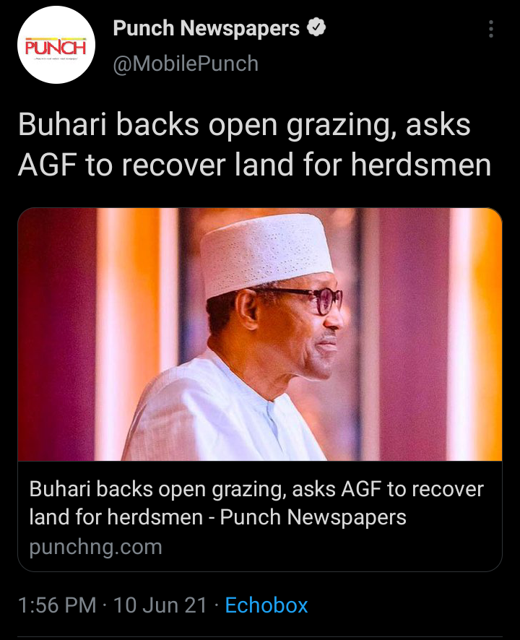Tap the Punch Newspapers profile avatar
Screen dimensions: 520x640
(56, 45)
